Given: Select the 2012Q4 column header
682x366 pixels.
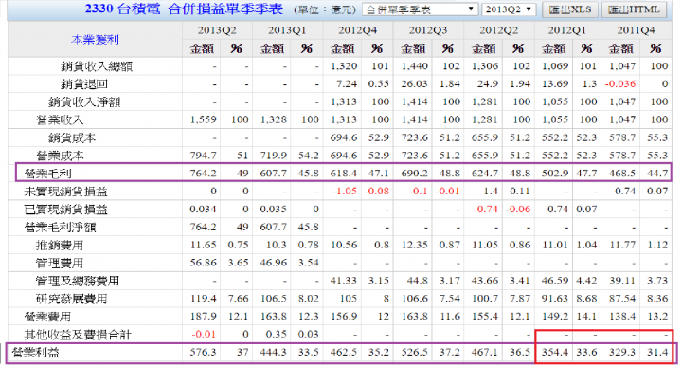Looking at the screenshot, I should coord(357,30).
